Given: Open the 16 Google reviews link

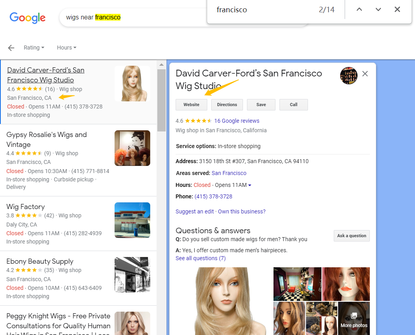Looking at the screenshot, I should click(x=237, y=121).
